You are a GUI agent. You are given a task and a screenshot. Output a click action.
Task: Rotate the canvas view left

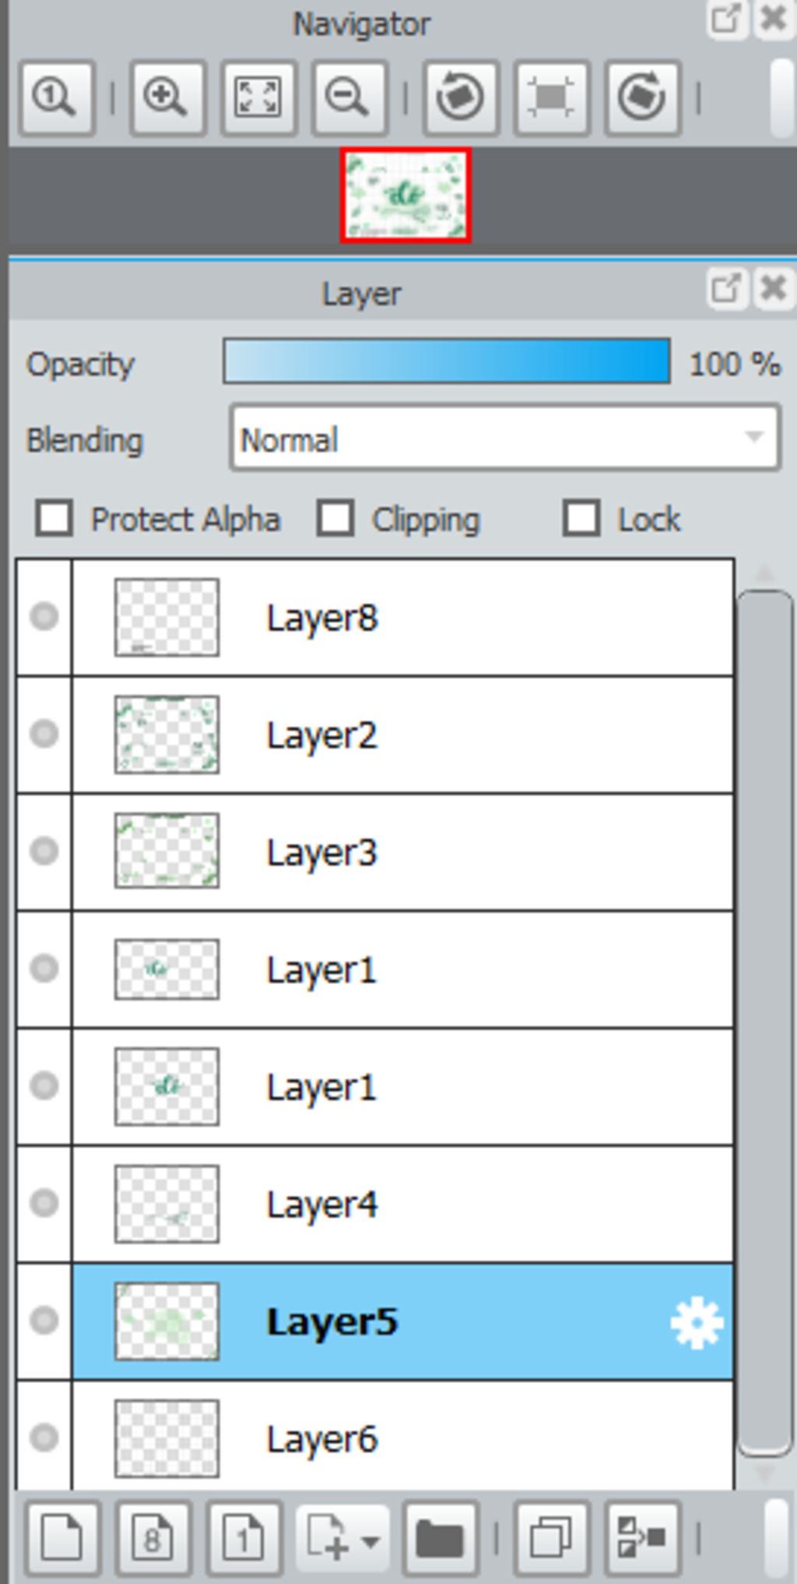[460, 98]
